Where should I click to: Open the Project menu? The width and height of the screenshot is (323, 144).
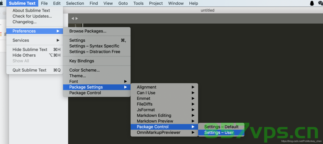click(156, 3)
